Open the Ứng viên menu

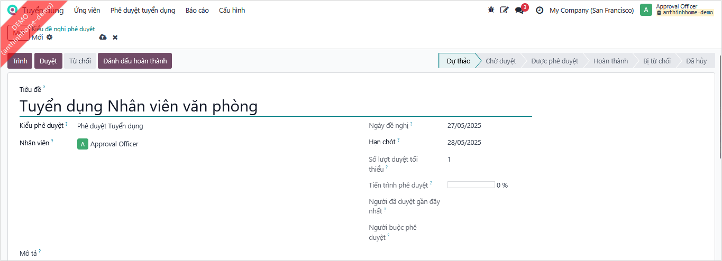(87, 10)
